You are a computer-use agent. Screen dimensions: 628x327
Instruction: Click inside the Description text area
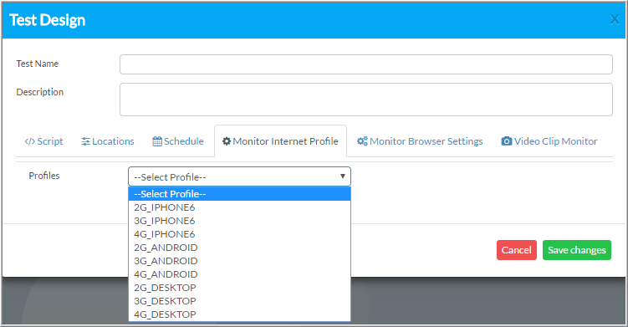click(366, 100)
